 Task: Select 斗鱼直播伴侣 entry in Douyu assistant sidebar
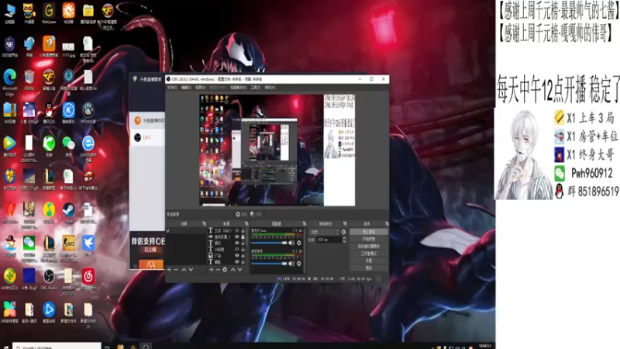[147, 120]
